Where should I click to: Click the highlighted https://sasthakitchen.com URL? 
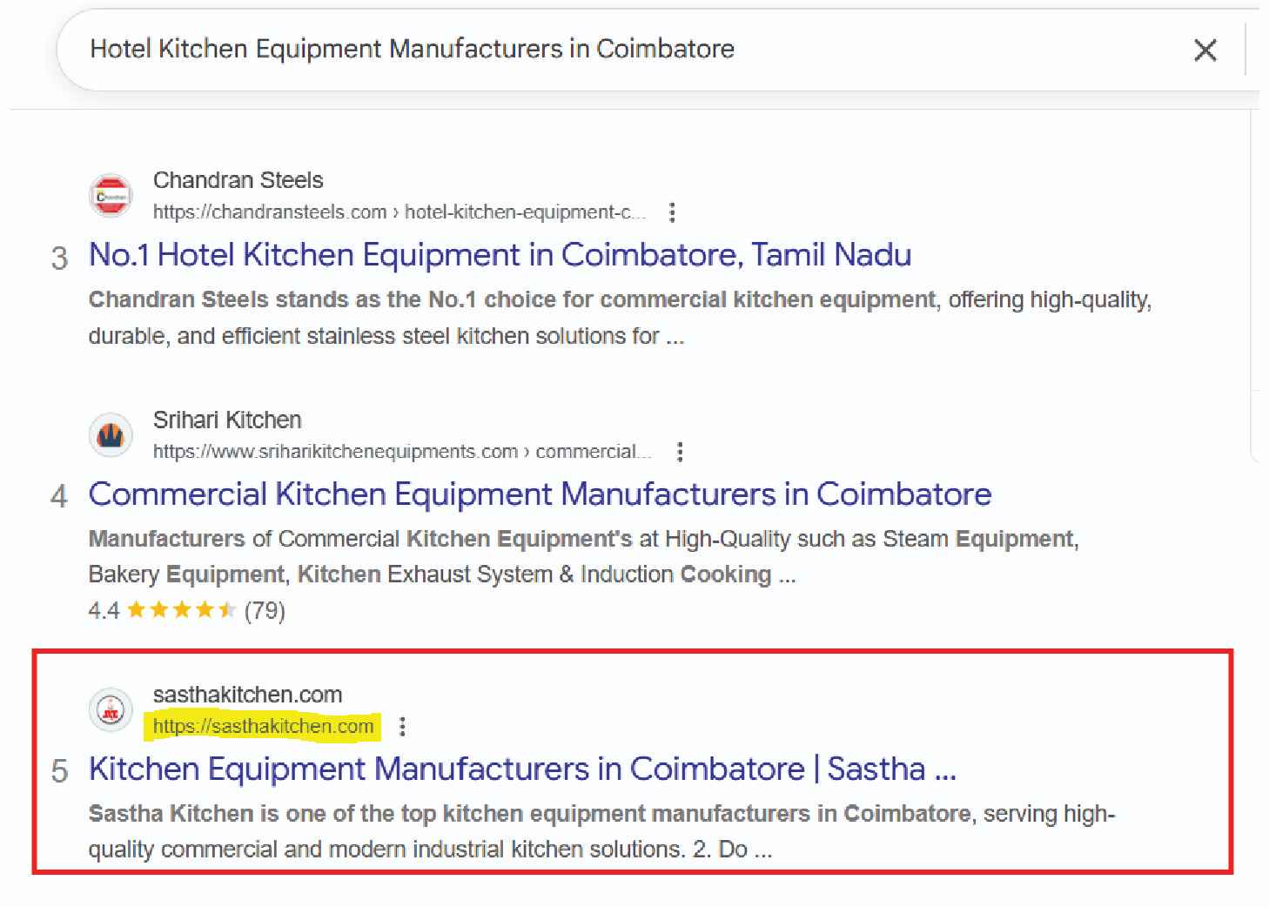(263, 727)
